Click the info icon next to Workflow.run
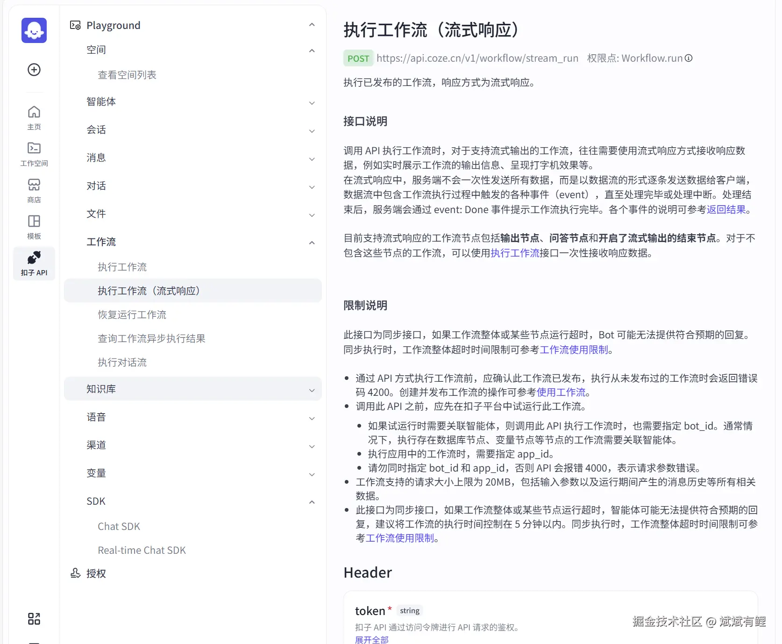The height and width of the screenshot is (644, 782). click(689, 58)
